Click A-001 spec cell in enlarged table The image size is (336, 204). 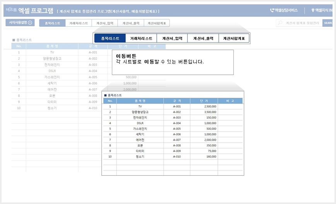(x=177, y=106)
